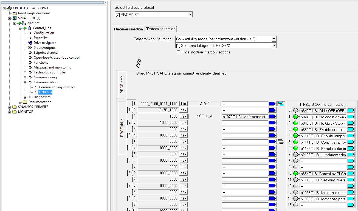Select Technology controller tree item
The height and width of the screenshot is (211, 358).
[x=50, y=72]
